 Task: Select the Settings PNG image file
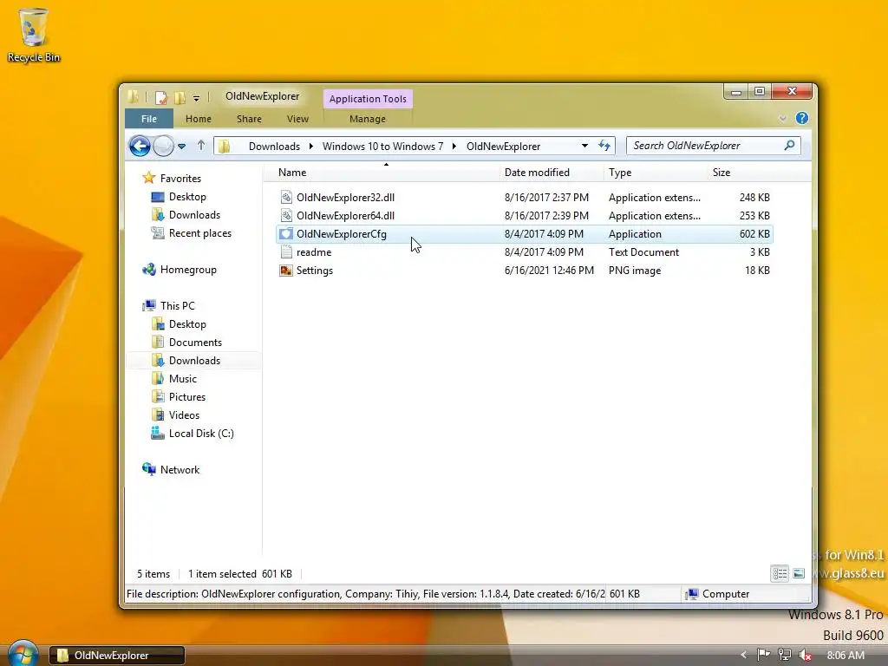(x=525, y=271)
